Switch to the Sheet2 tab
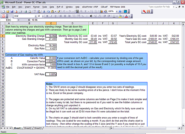This screenshot has width=185, height=134. [x=28, y=128]
